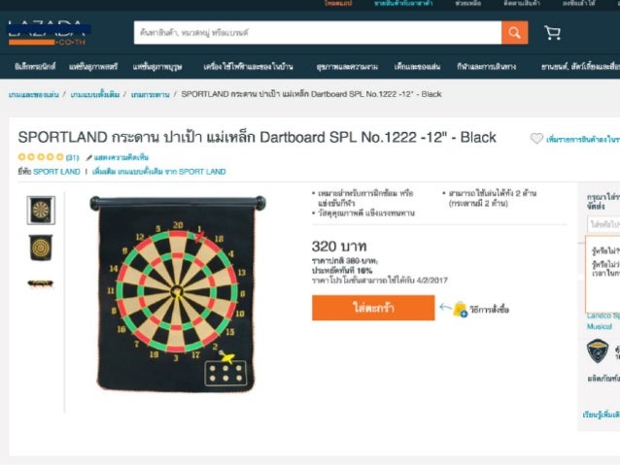Click the SPORT LAND brand link
The image size is (620, 465).
coord(56,172)
